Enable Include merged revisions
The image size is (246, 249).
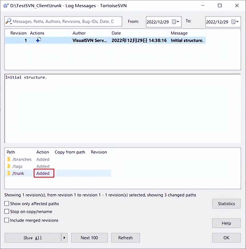pos(7,220)
